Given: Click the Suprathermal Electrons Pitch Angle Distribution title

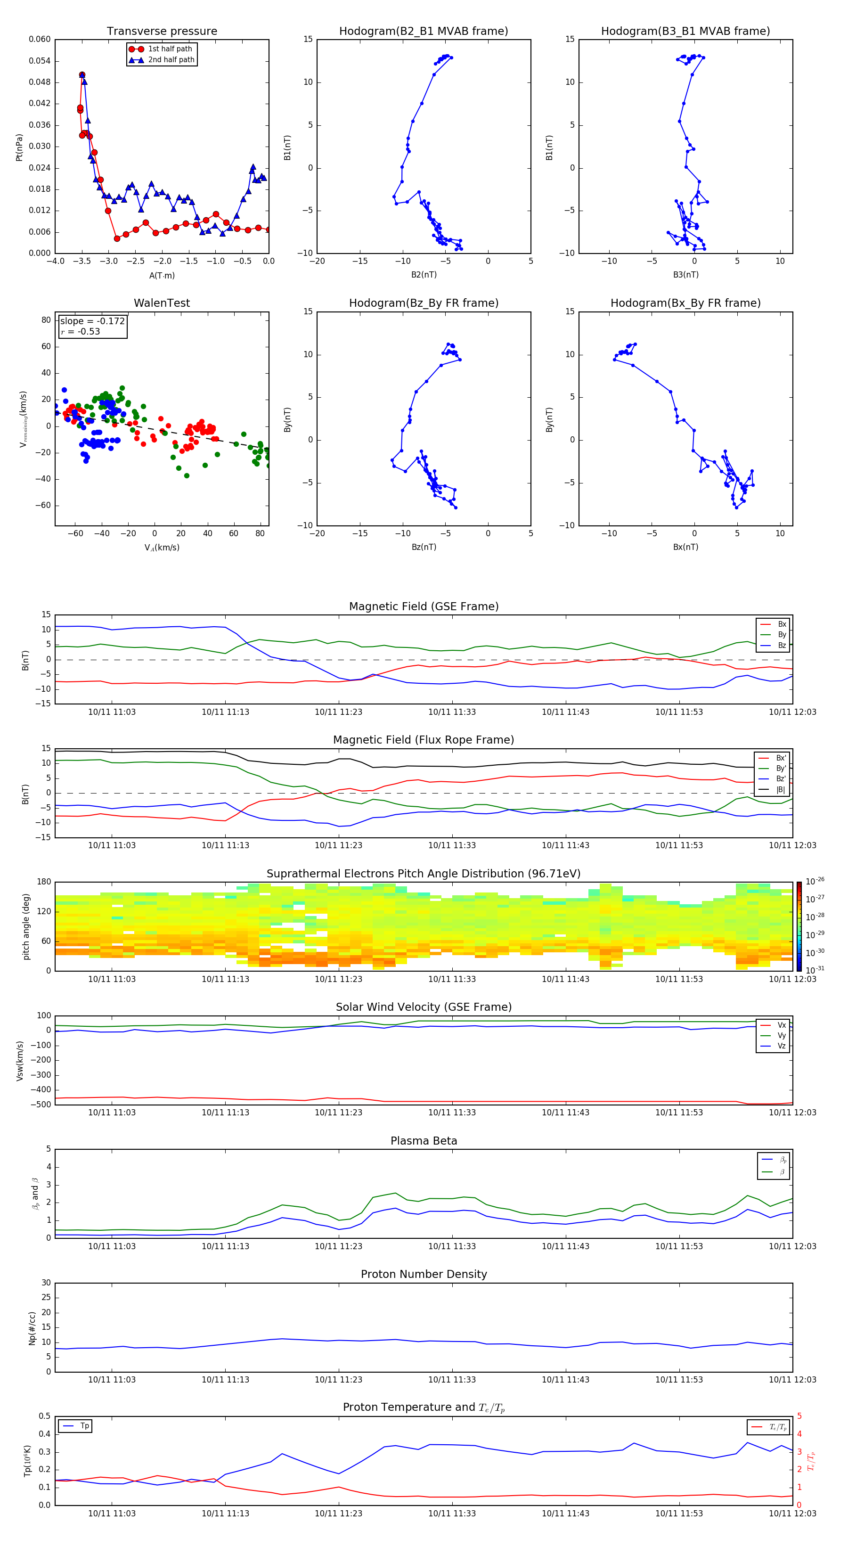Looking at the screenshot, I should point(424,874).
